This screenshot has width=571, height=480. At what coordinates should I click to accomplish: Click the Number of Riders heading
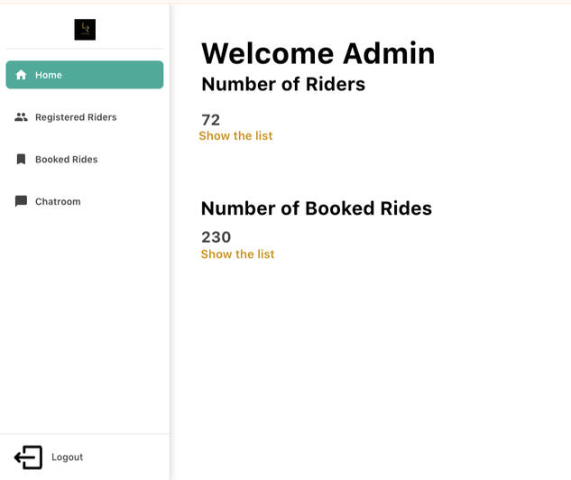pyautogui.click(x=283, y=85)
